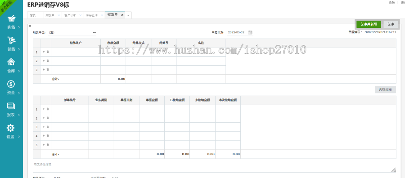Open the calendar picker beside 2022-05-02
Image resolution: width=405 pixels, height=178 pixels.
click(250, 32)
